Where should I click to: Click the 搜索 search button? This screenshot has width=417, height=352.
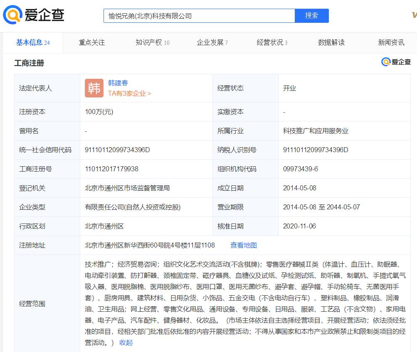click(x=312, y=16)
